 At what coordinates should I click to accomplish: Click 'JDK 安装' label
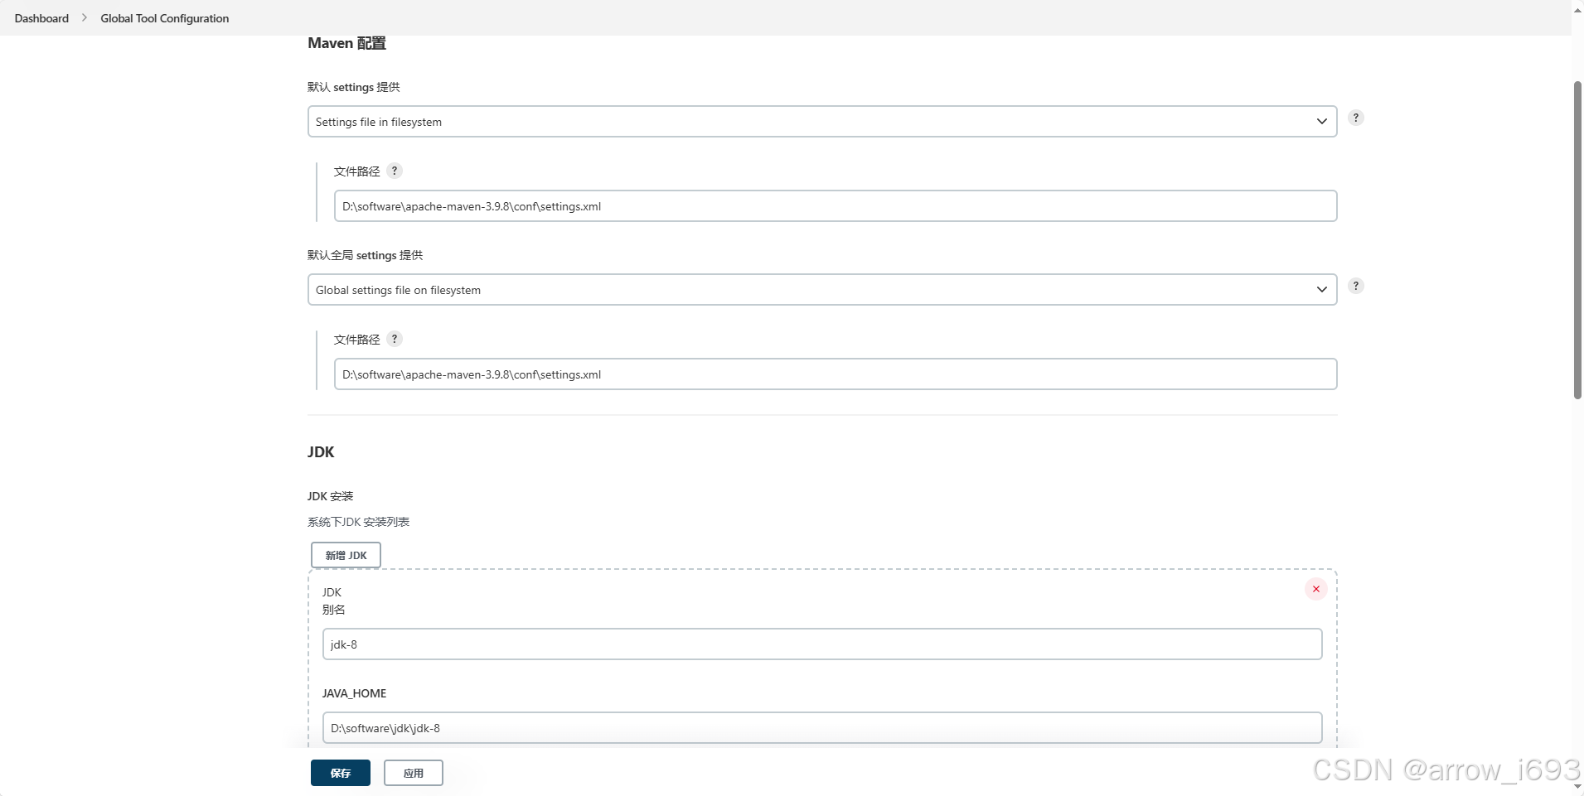point(330,496)
